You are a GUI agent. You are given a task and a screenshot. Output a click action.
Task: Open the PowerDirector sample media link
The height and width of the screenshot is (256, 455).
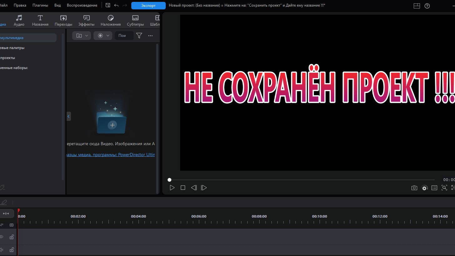(x=111, y=155)
